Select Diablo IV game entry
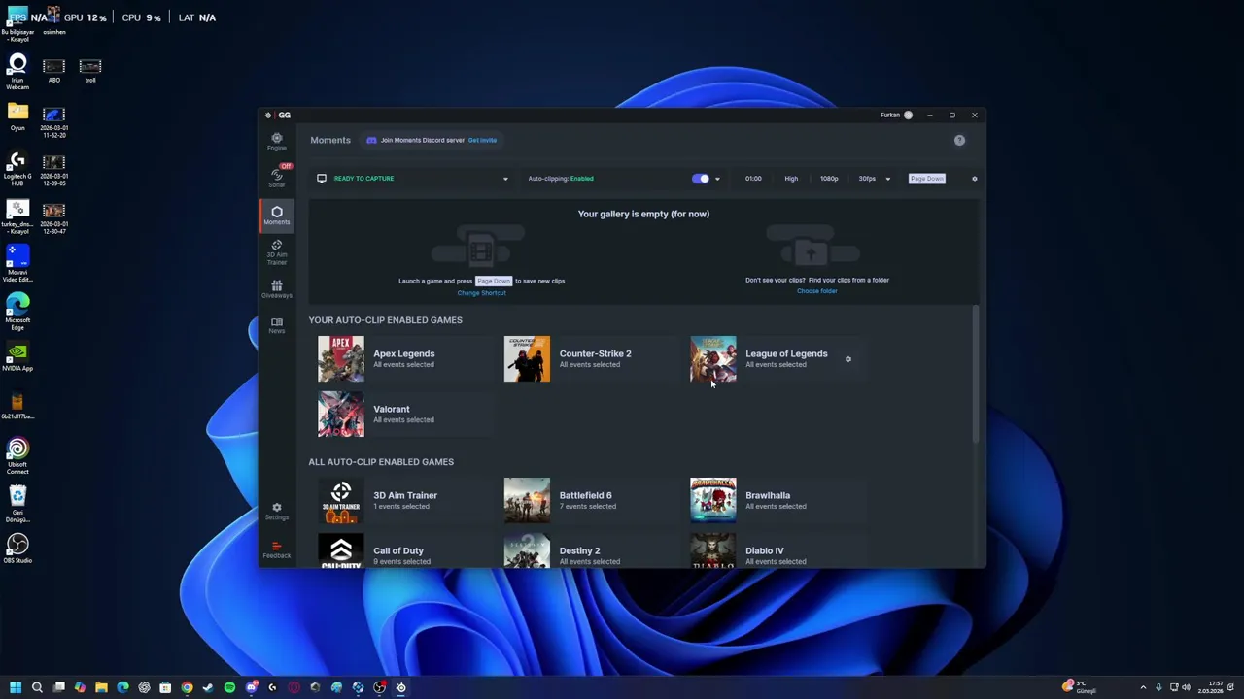 pyautogui.click(x=778, y=551)
